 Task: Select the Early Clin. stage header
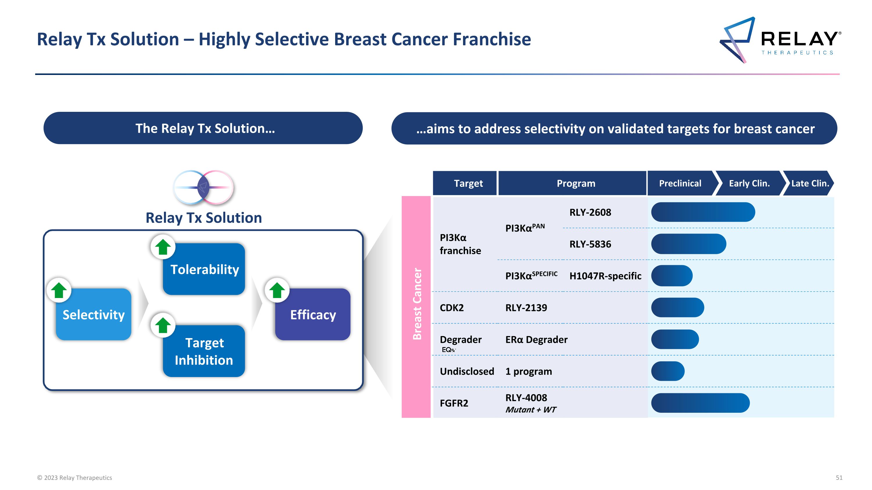(749, 183)
